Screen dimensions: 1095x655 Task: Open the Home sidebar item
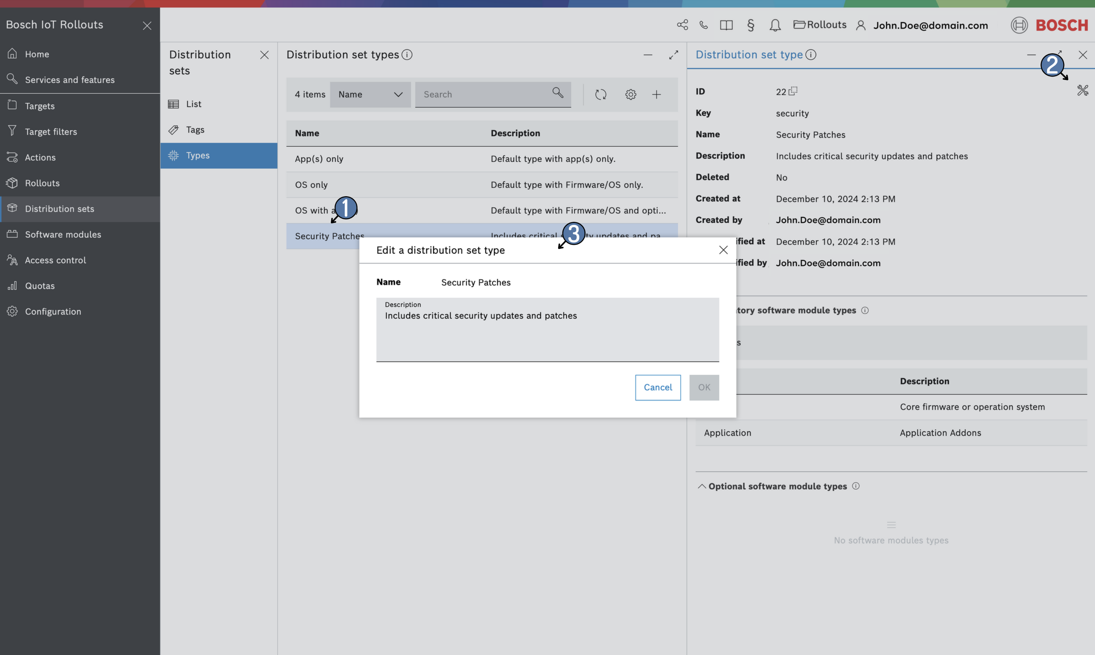(80, 54)
